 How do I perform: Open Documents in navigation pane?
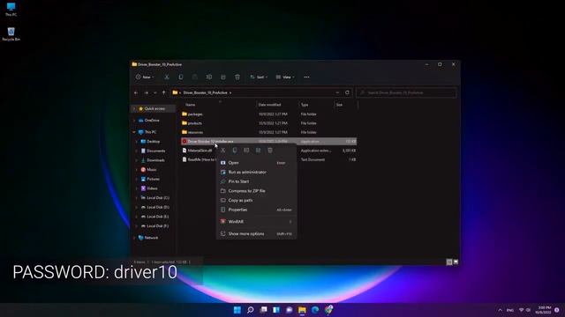pos(155,151)
